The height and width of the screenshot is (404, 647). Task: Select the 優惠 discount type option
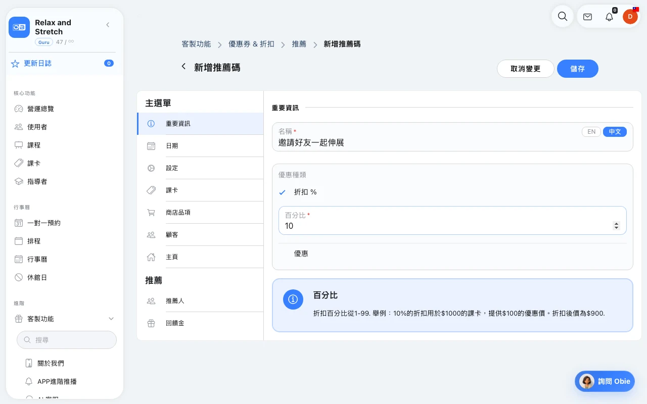click(x=301, y=254)
